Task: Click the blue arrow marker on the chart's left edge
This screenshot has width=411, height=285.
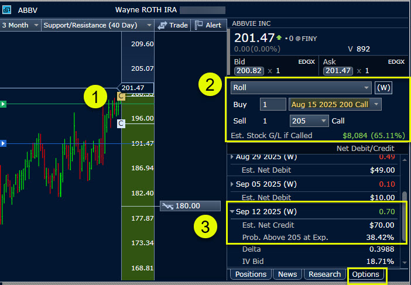Action: (3, 143)
